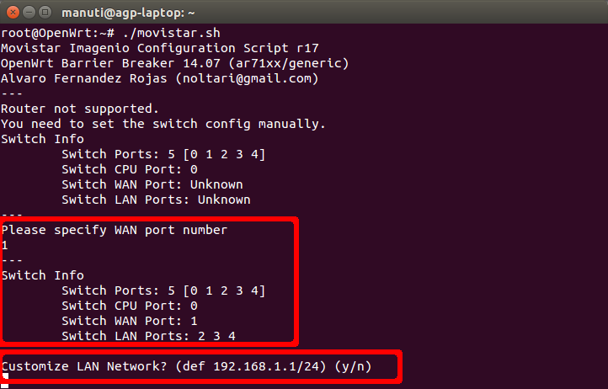Click the terminal cursor block
This screenshot has width=608, height=389.
(x=4, y=378)
